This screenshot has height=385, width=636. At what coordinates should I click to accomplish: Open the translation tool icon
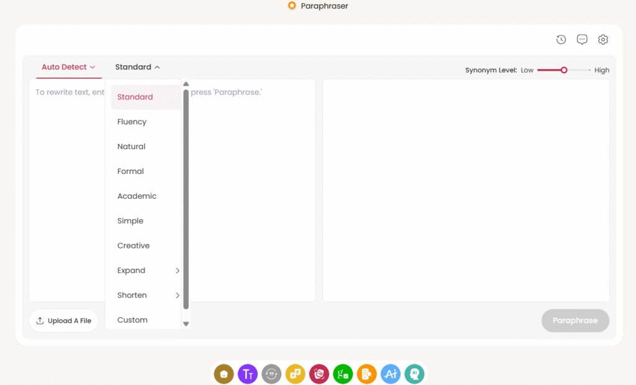click(295, 374)
